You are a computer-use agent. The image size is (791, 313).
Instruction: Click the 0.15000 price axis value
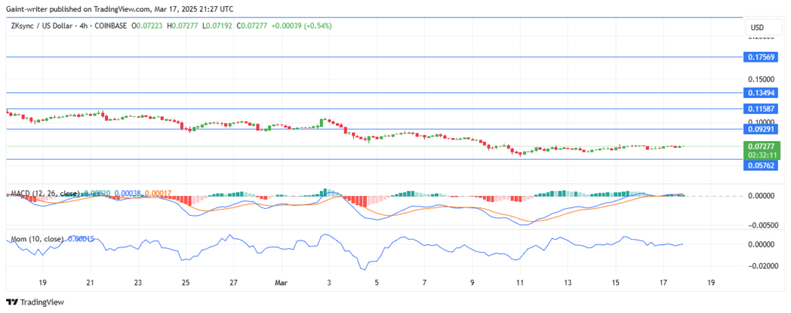pos(762,79)
